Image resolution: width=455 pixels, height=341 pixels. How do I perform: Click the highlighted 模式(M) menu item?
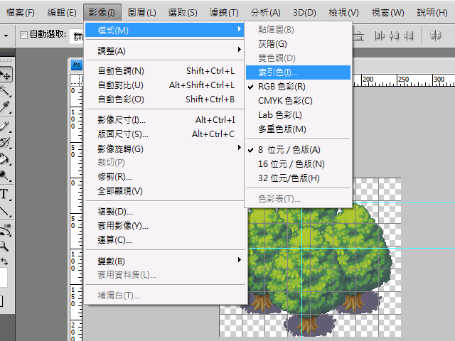(x=165, y=30)
